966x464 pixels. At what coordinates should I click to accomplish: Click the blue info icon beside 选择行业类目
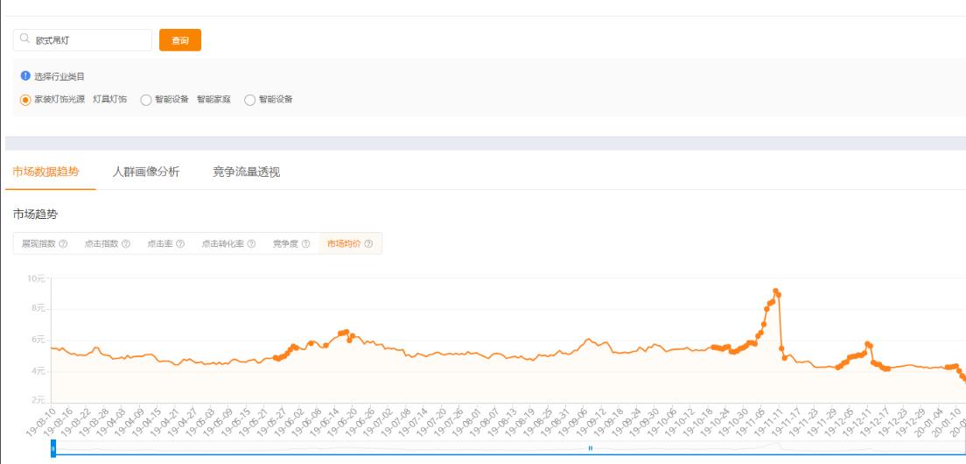25,76
